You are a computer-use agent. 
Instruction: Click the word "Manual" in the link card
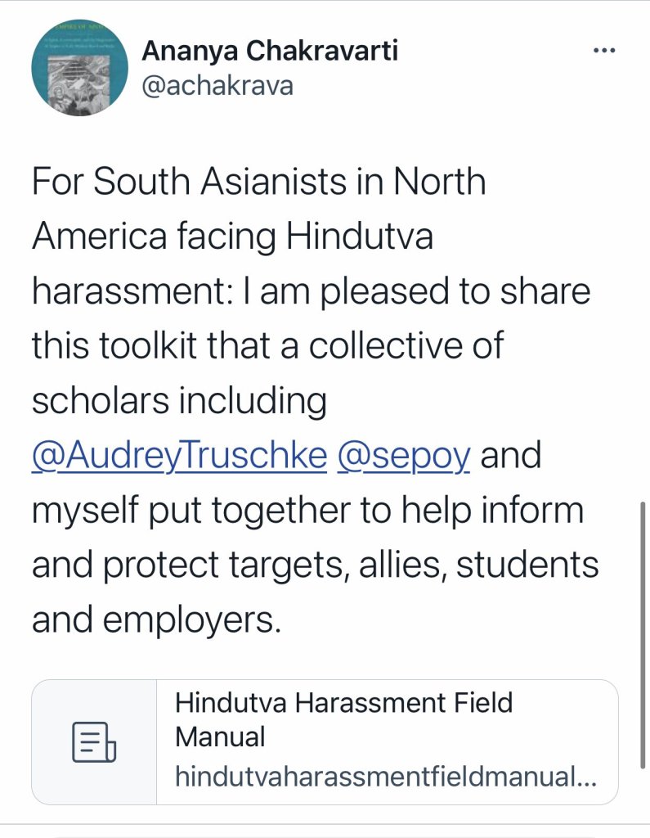[220, 737]
